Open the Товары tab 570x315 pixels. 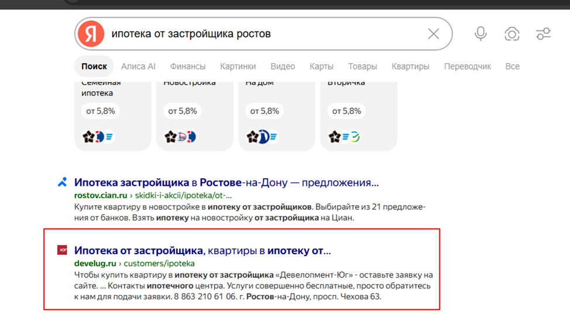tap(362, 67)
